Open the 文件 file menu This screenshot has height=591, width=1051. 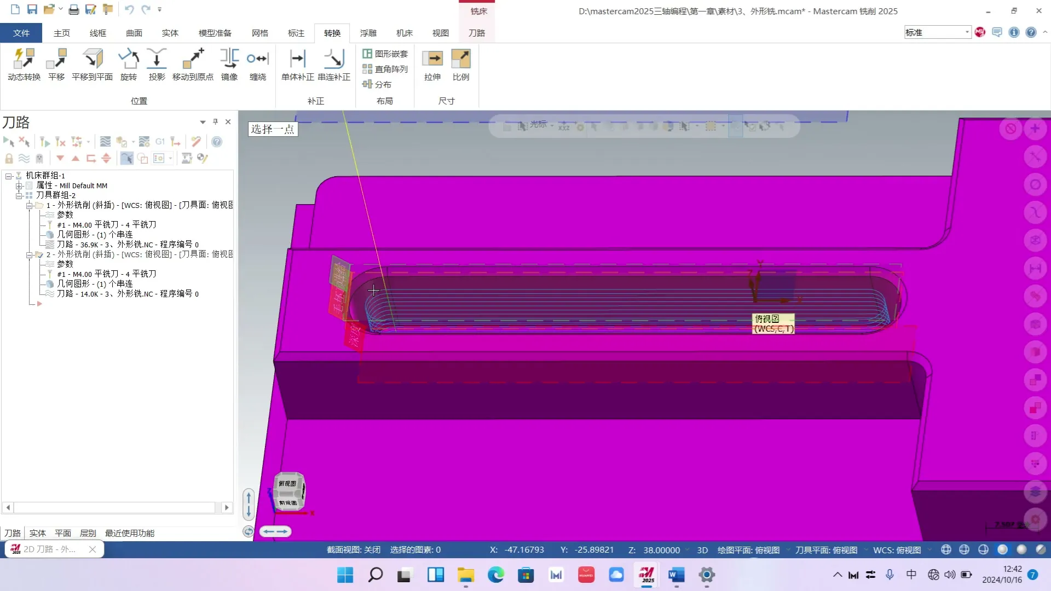pos(21,33)
